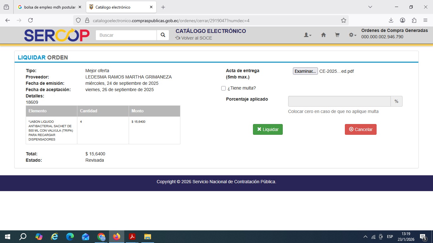
Task: Open a new browser tab
Action: pos(163,7)
